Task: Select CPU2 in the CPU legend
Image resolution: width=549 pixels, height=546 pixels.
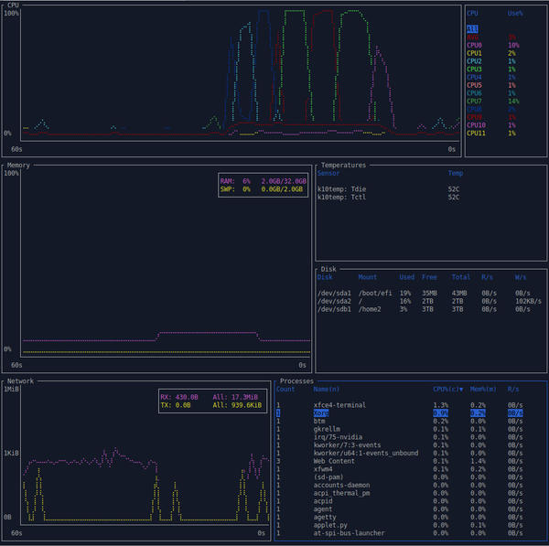Action: click(491, 61)
